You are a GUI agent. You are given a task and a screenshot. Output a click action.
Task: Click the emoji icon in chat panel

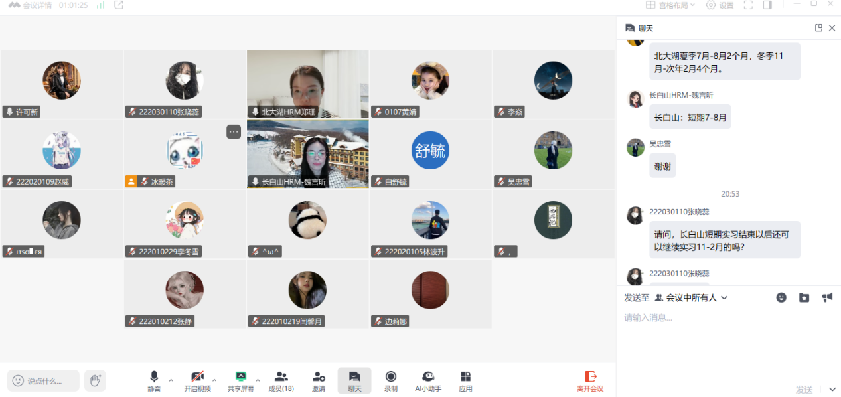pyautogui.click(x=781, y=297)
